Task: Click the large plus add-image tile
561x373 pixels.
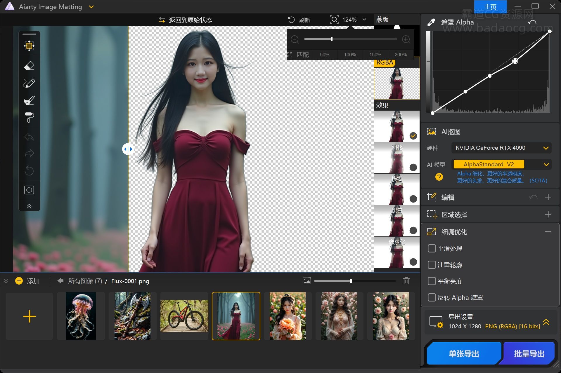Action: (x=30, y=316)
